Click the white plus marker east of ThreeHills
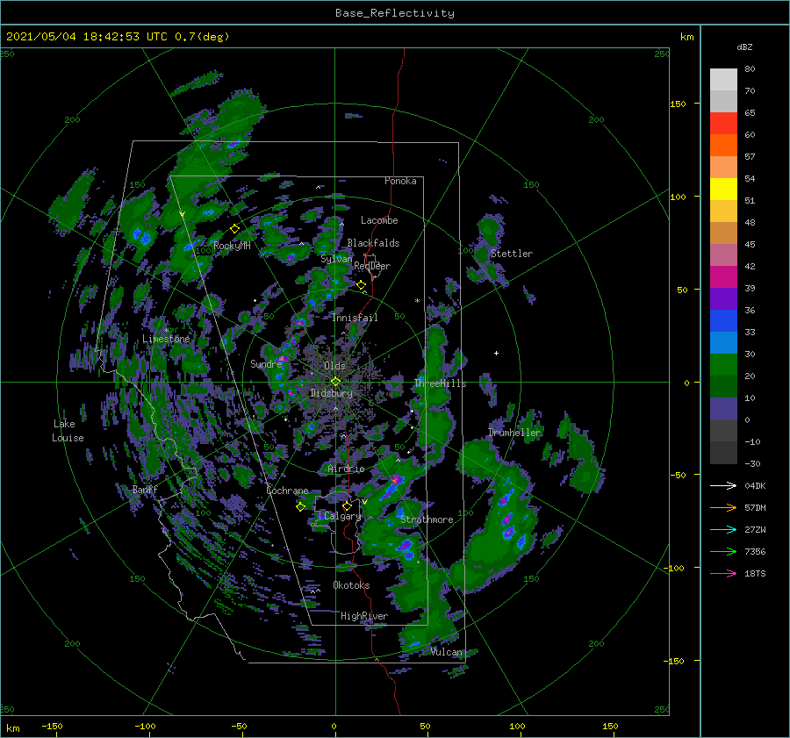790x738 pixels. pyautogui.click(x=496, y=353)
